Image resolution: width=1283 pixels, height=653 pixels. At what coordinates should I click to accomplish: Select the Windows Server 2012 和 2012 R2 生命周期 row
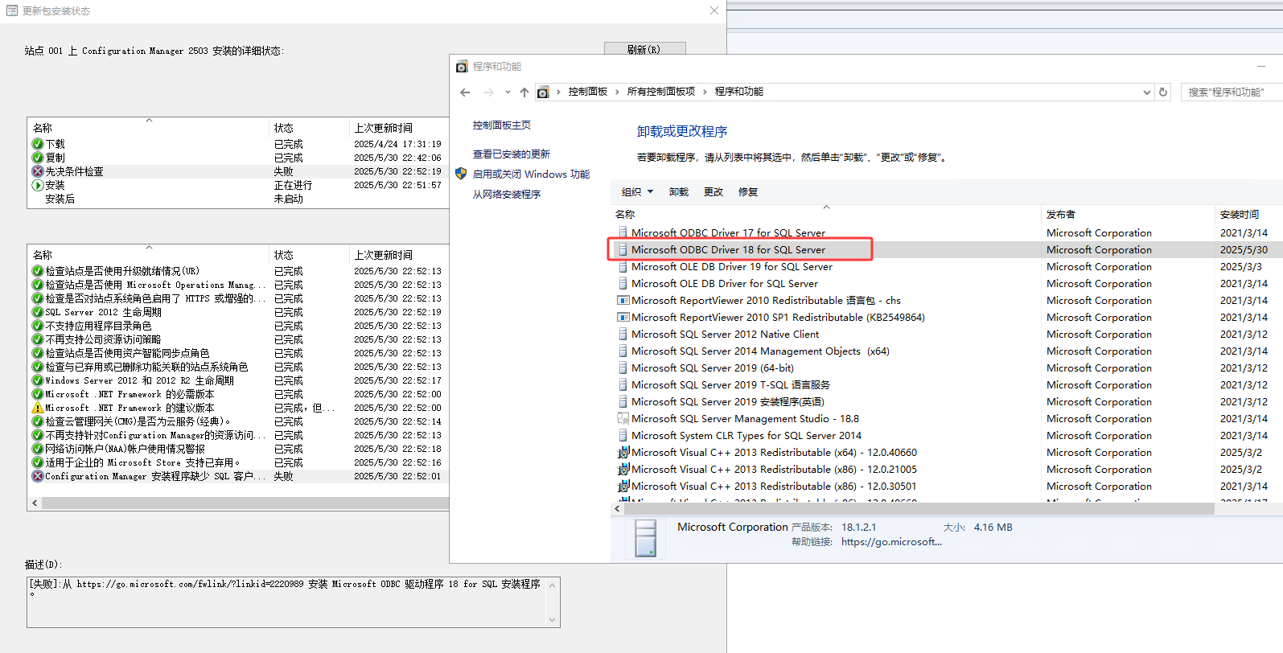click(x=238, y=380)
